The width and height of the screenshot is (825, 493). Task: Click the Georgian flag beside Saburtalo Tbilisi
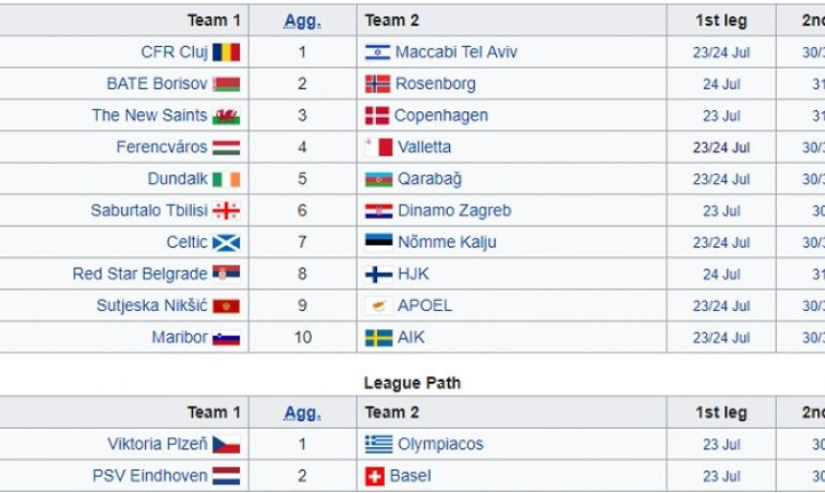point(226,210)
